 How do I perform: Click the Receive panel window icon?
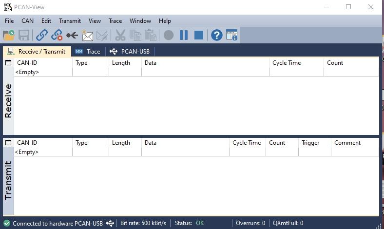(x=8, y=63)
